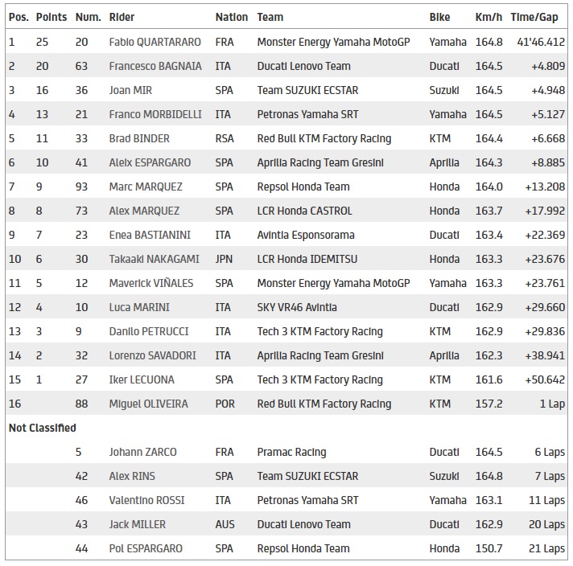Click the Time/Gap column header
This screenshot has height=566, width=573.
click(538, 17)
